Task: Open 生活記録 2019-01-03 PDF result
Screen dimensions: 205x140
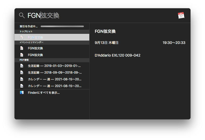Action: tap(52, 66)
